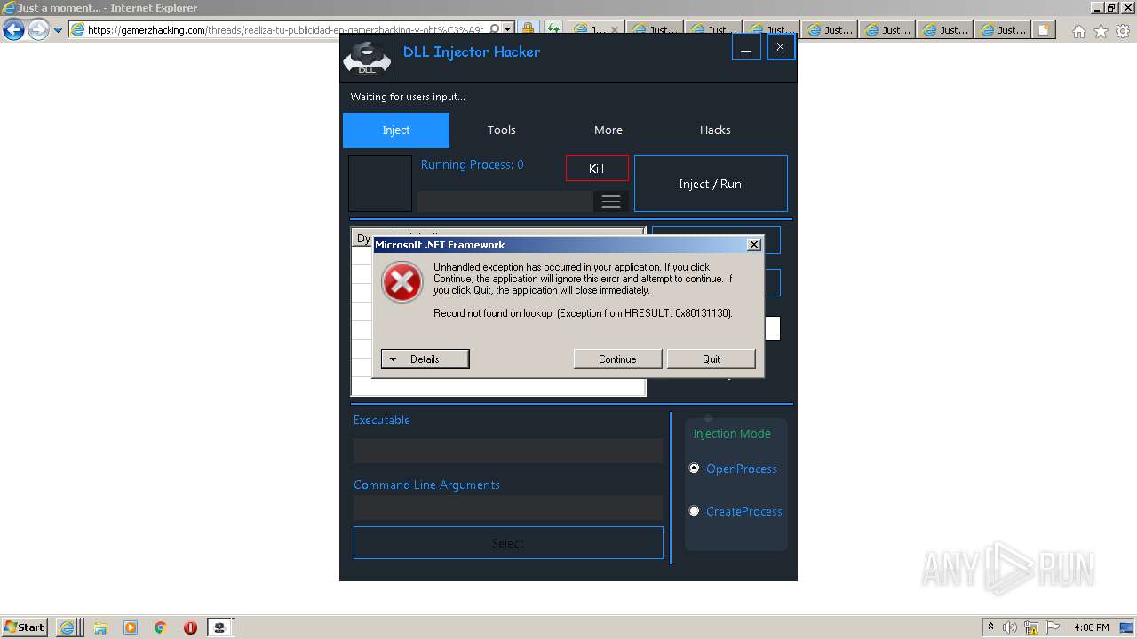The width and height of the screenshot is (1137, 639).
Task: Click the system tray volume speaker icon
Action: 1009,627
